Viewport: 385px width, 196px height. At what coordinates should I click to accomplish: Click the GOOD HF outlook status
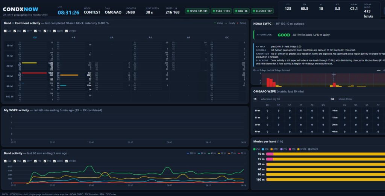click(x=284, y=35)
